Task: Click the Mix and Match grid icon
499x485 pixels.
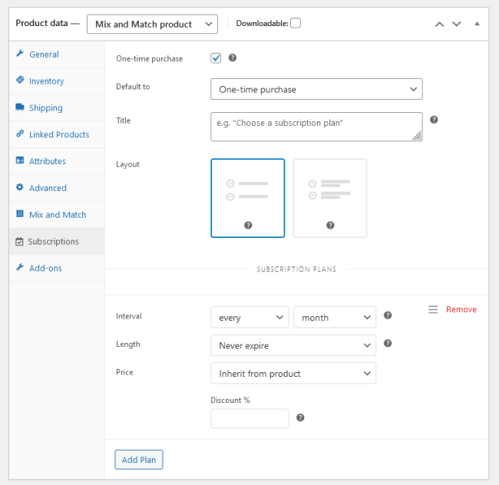Action: tap(20, 213)
